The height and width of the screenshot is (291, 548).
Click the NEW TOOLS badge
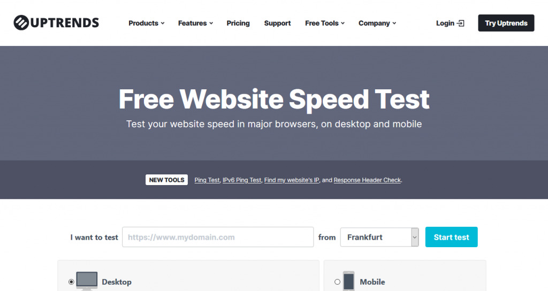click(x=167, y=180)
